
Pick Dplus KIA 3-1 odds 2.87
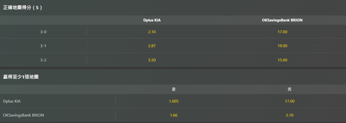point(152,46)
